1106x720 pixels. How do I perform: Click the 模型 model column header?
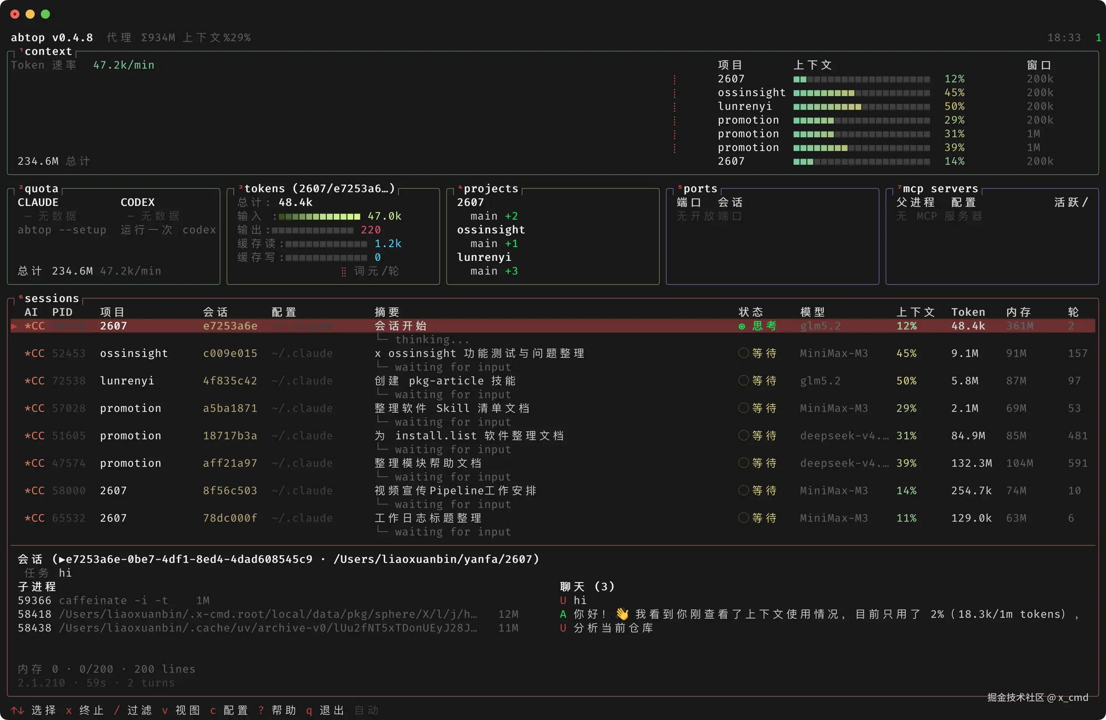coord(812,312)
